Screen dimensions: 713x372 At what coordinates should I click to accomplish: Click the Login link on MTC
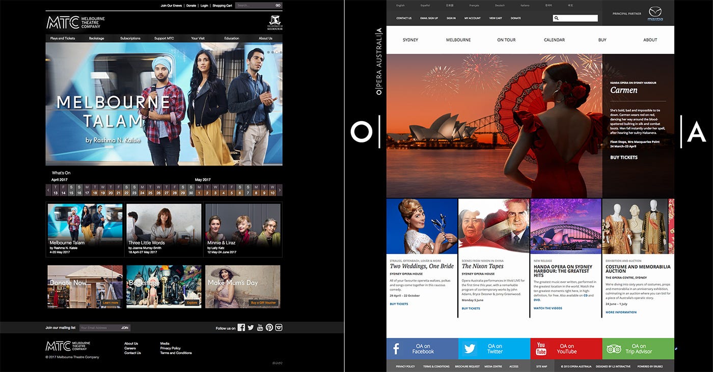click(x=204, y=6)
